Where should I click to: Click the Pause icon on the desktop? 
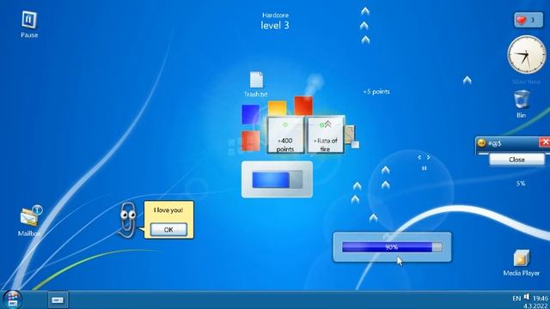[x=29, y=20]
